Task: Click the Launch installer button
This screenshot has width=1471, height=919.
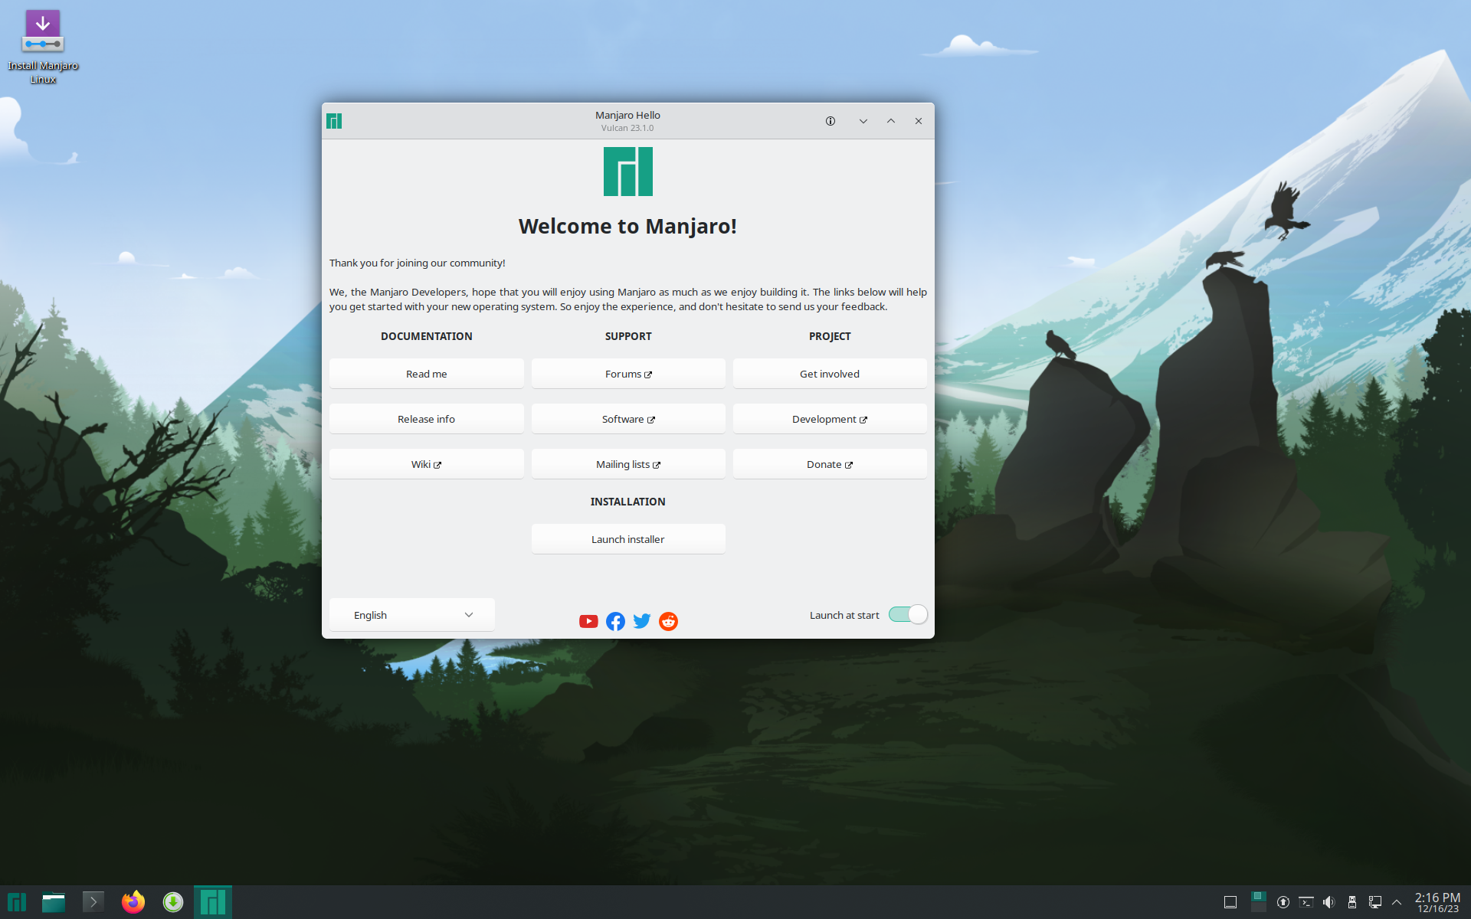Action: pos(628,539)
